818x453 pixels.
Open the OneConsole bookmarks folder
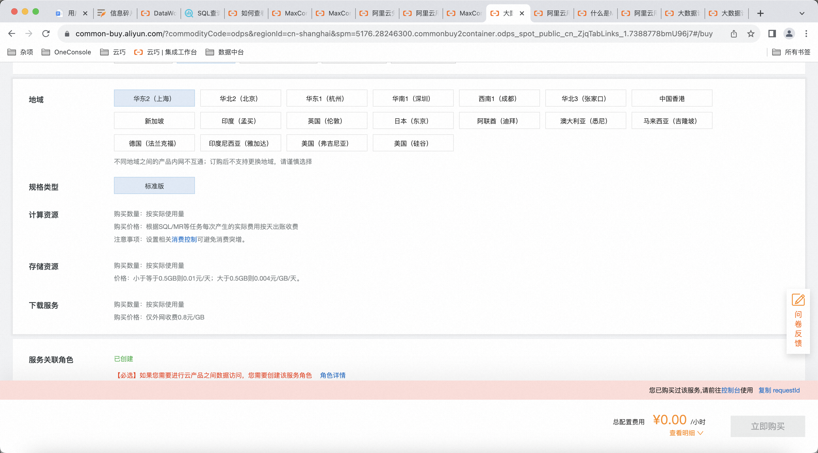click(x=66, y=52)
